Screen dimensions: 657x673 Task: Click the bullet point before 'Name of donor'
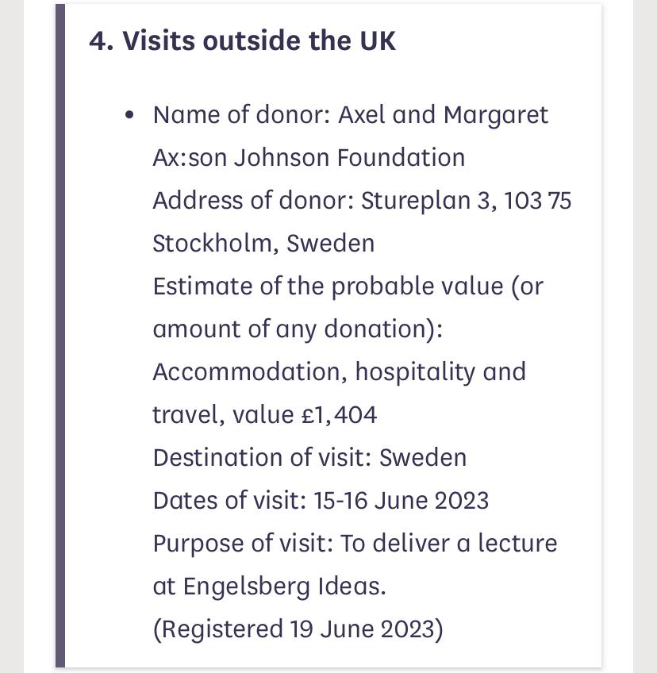click(129, 115)
